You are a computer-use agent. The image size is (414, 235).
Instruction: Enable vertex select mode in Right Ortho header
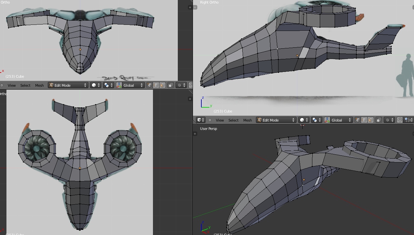click(358, 120)
